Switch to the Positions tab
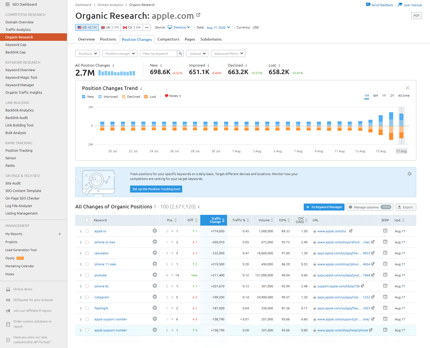Viewport: 430px width, 348px height. click(x=108, y=39)
